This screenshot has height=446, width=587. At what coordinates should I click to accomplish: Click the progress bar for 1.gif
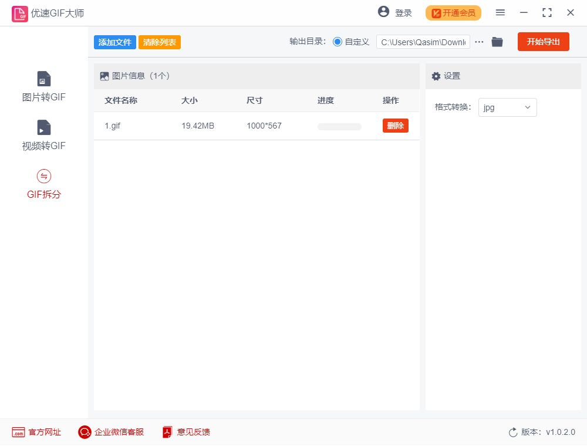(x=339, y=126)
